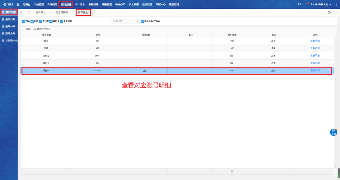Uncheck the 现金 checkbox
Image resolution: width=340 pixels, height=180 pixels.
pyautogui.click(x=24, y=21)
